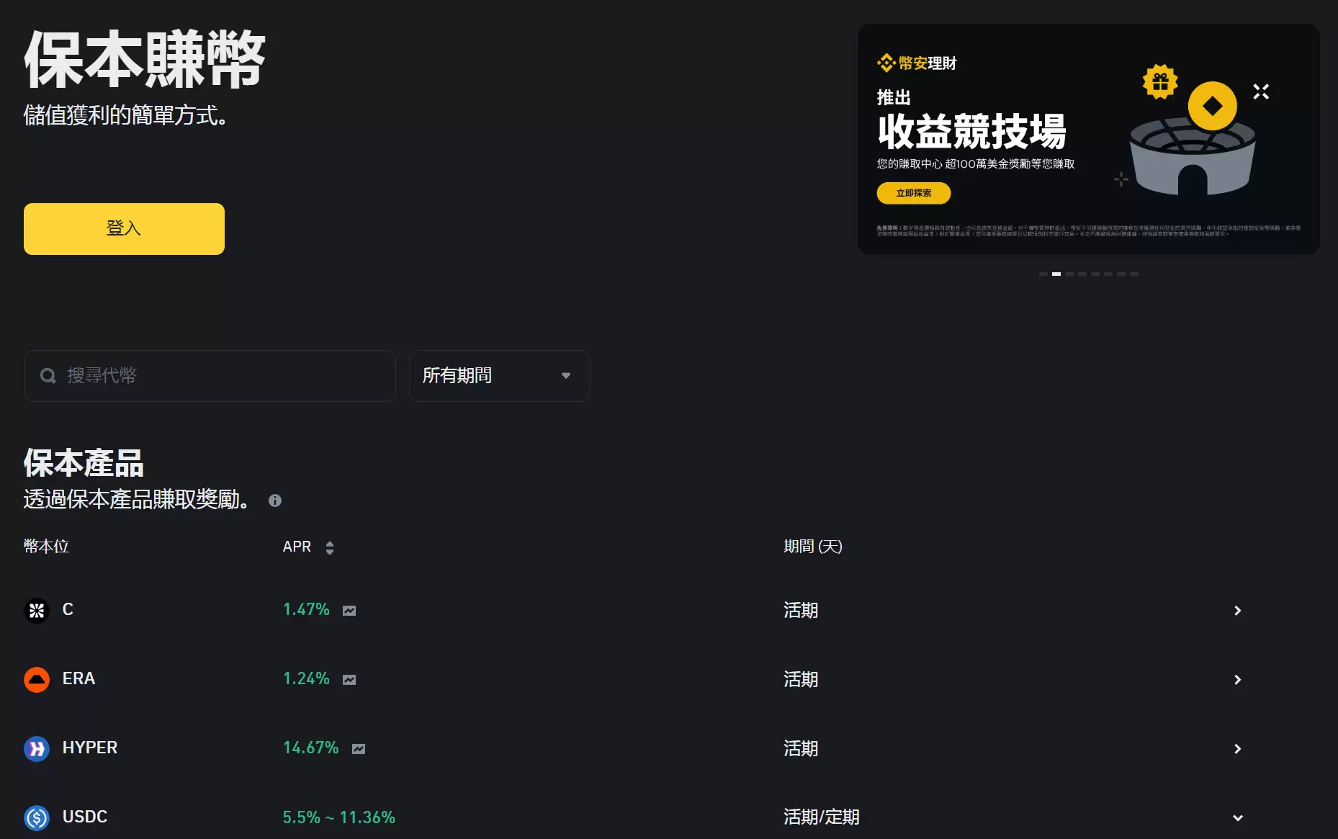1338x839 pixels.
Task: Click the search magnifier icon in 搜尋代幣 field
Action: coord(48,375)
